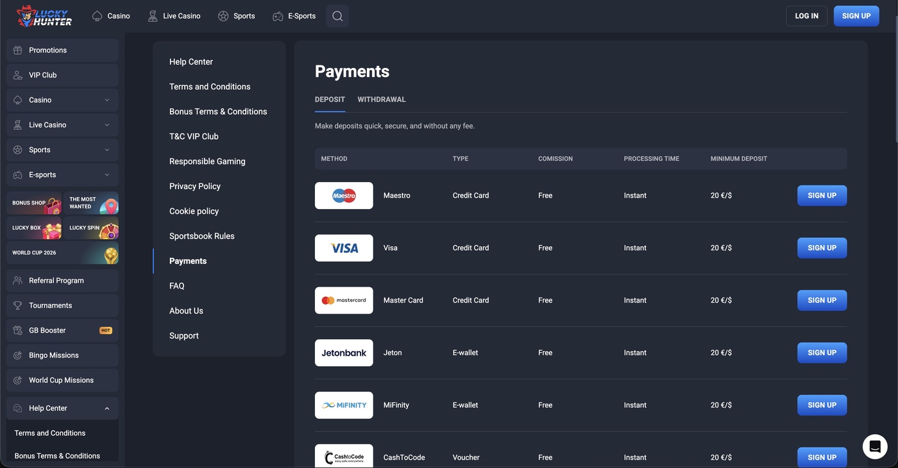Click the Bingo Missions icon

tap(18, 356)
